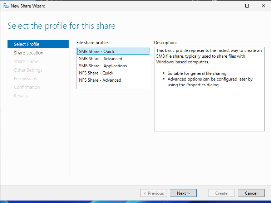Choose SMB Share - Applications profile
Image resolution: width=271 pixels, height=203 pixels.
[113, 66]
